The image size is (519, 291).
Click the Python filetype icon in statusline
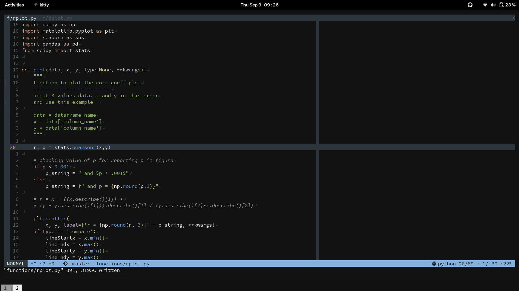coord(434,264)
